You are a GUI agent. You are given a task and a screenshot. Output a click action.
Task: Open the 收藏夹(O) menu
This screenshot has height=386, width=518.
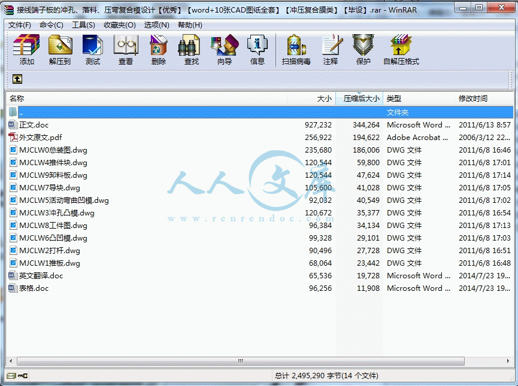coord(120,25)
